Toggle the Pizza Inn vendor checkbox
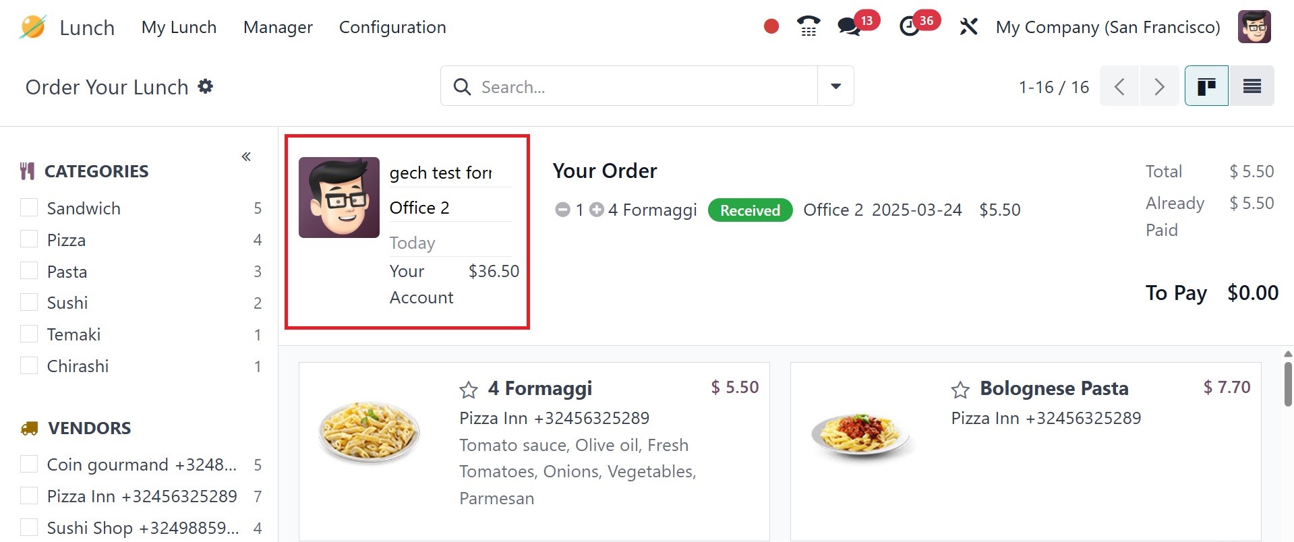Screen dimensions: 1294x542 click(29, 496)
